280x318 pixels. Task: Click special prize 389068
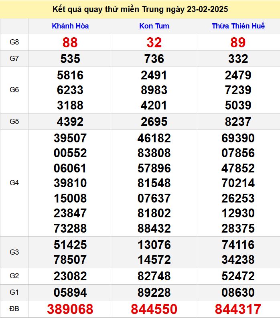(x=70, y=309)
